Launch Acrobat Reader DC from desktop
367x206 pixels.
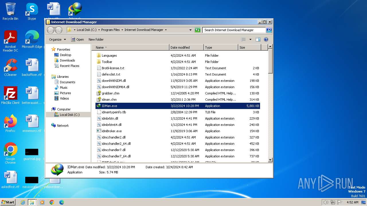pos(10,41)
